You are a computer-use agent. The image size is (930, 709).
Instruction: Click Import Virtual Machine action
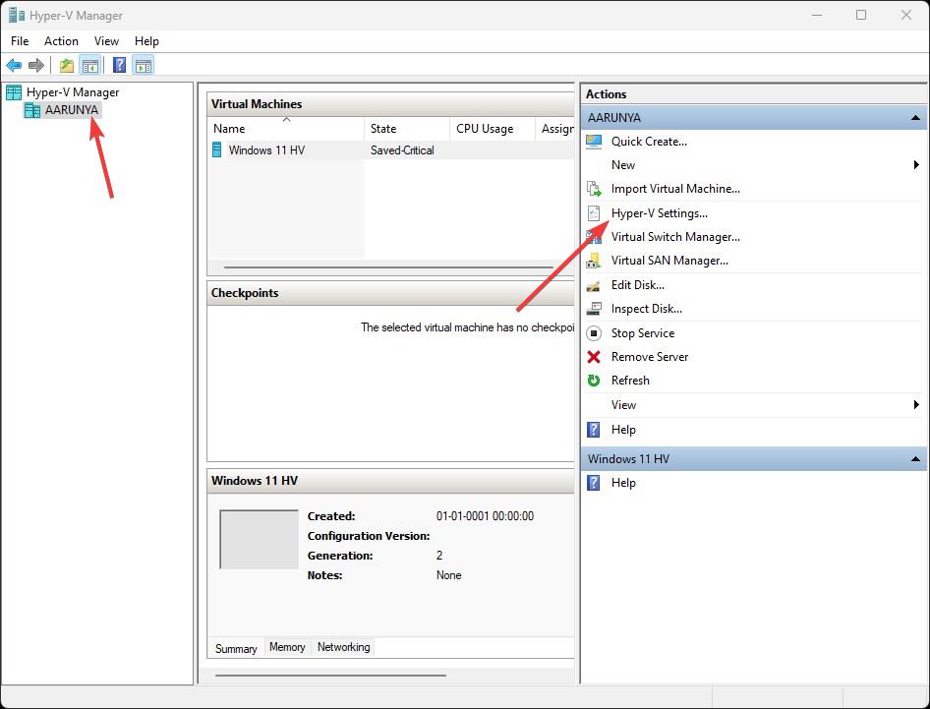[x=675, y=189]
